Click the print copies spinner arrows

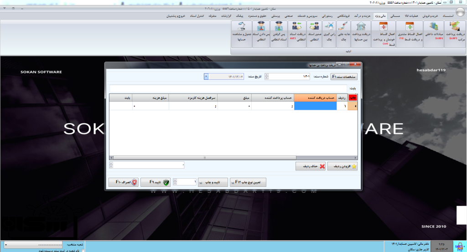tap(175, 182)
